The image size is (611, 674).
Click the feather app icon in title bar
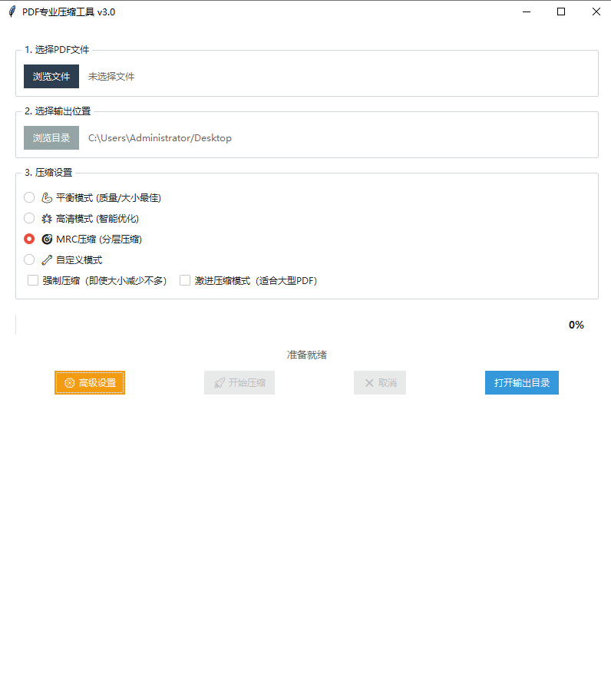click(12, 12)
